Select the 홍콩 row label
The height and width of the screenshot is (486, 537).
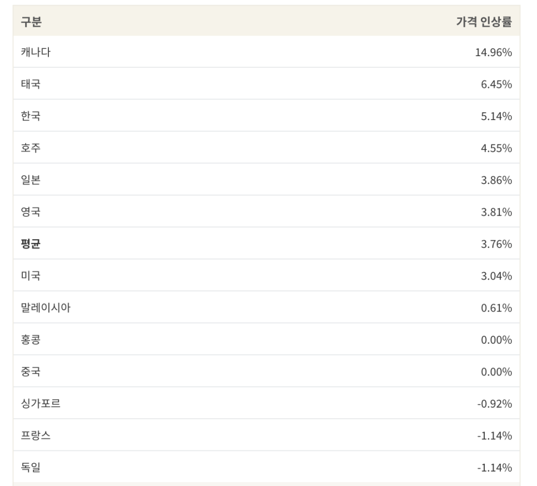(x=31, y=339)
